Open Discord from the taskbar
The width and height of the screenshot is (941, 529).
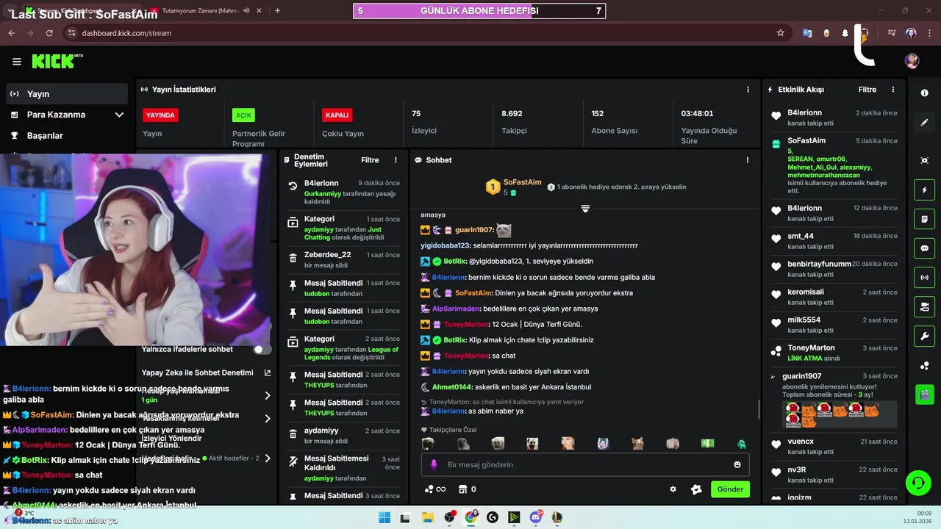pyautogui.click(x=536, y=517)
